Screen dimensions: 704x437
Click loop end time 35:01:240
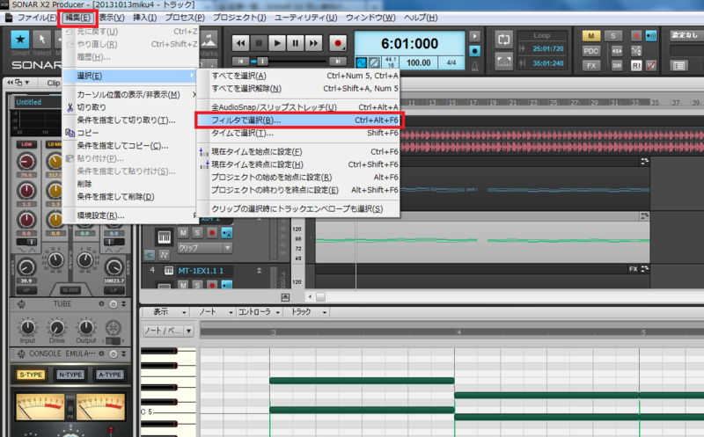547,63
